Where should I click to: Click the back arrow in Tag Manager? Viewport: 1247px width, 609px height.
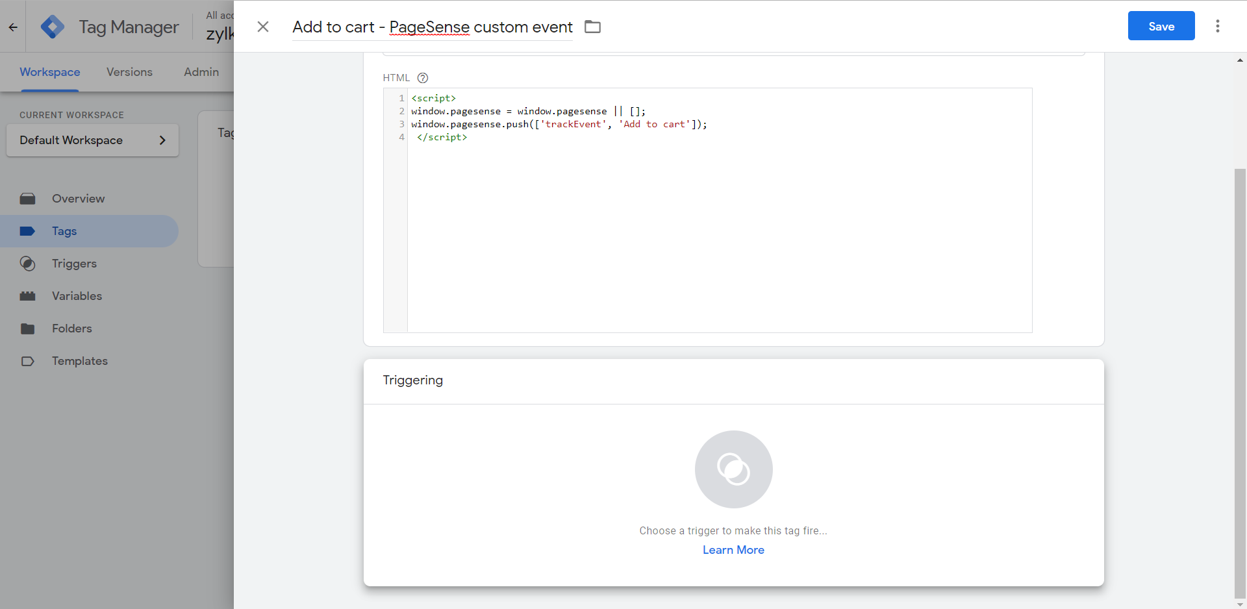tap(13, 27)
